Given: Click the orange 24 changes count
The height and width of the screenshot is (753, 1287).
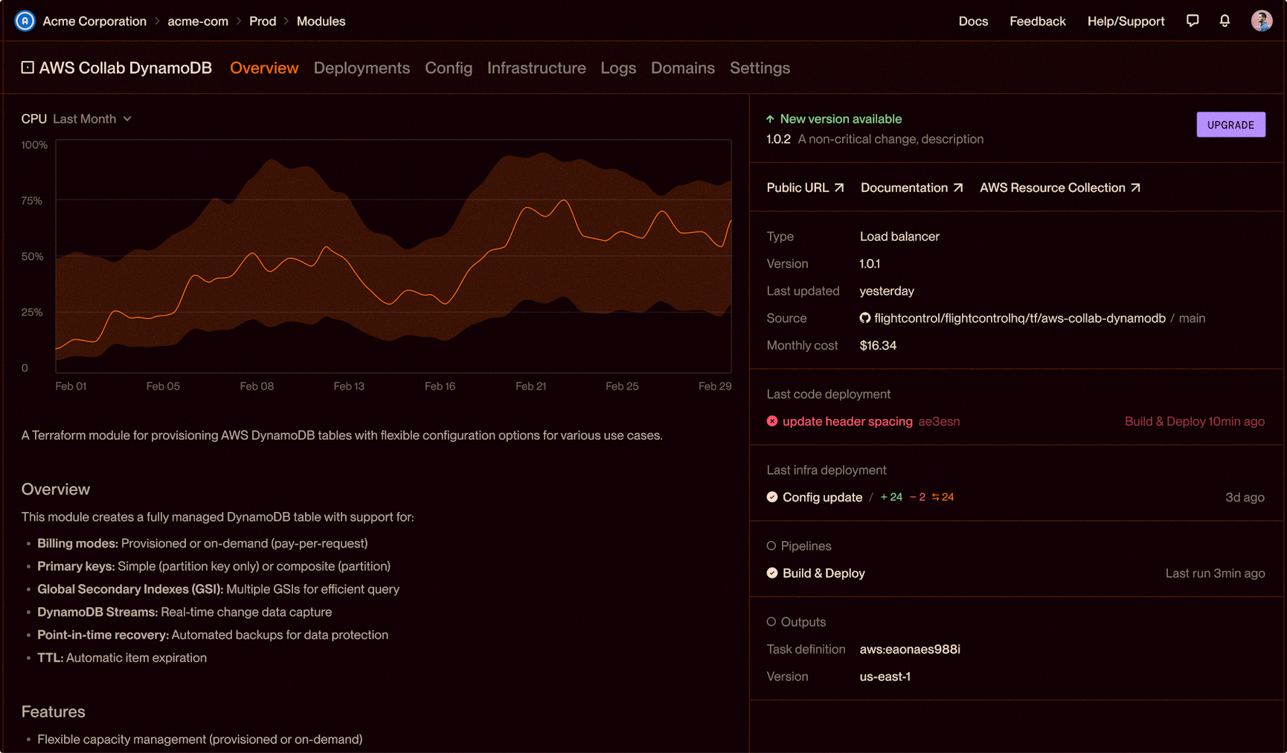Looking at the screenshot, I should tap(943, 497).
